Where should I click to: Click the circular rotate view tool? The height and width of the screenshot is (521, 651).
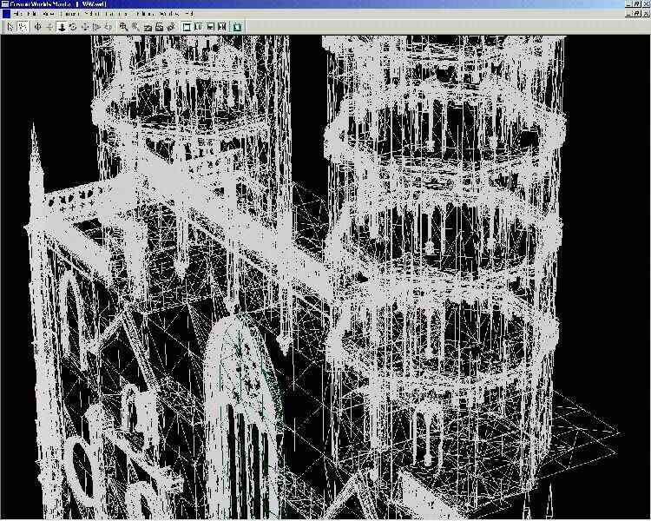pos(73,27)
